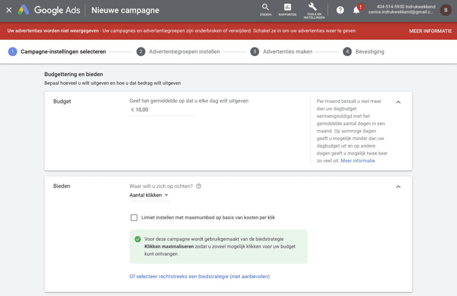Open the Rapporten reports icon
Viewport: 457px width, 296px height.
[x=287, y=9]
